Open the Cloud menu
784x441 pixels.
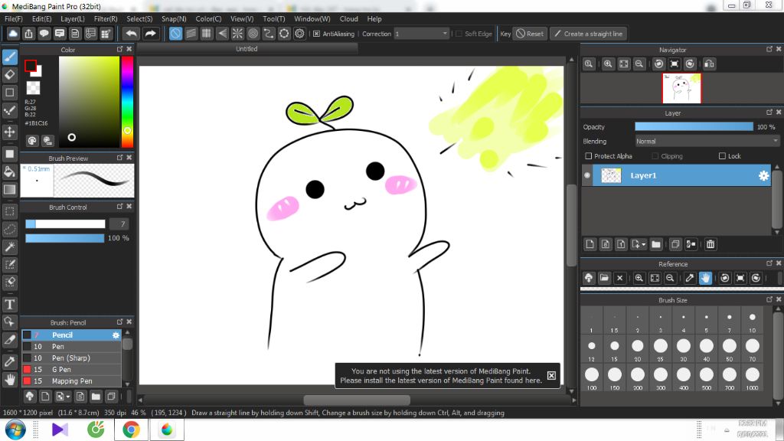[x=349, y=19]
